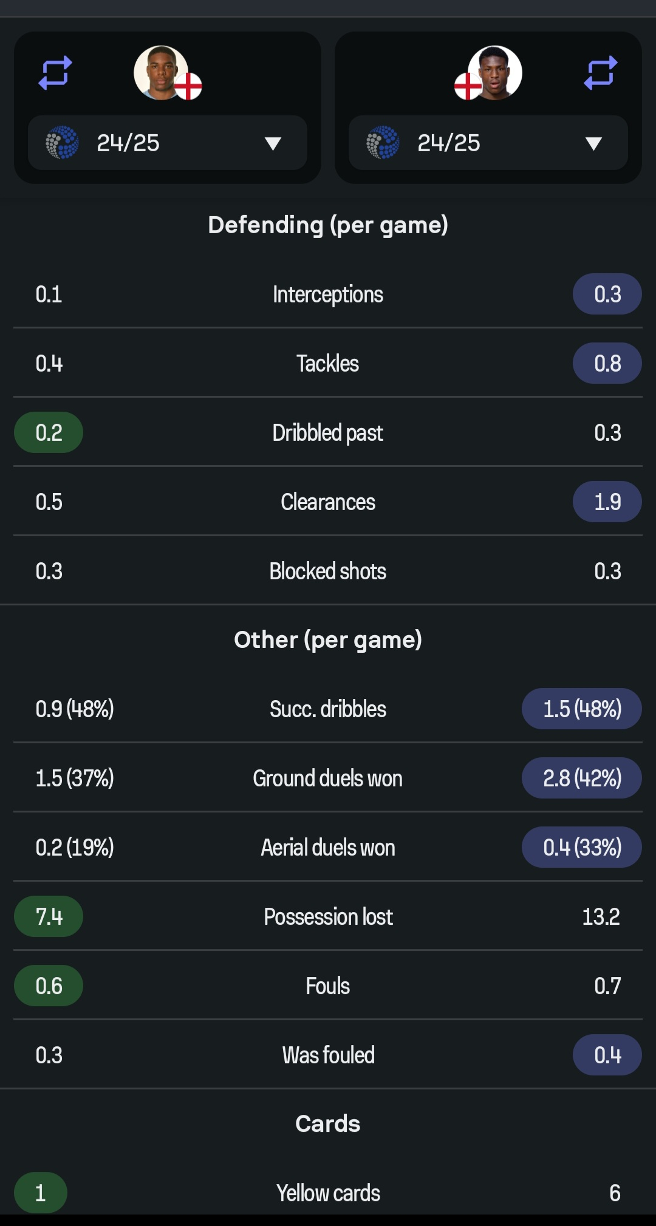
Task: Tap the green 0.2 Dribbled past value
Action: [x=49, y=432]
